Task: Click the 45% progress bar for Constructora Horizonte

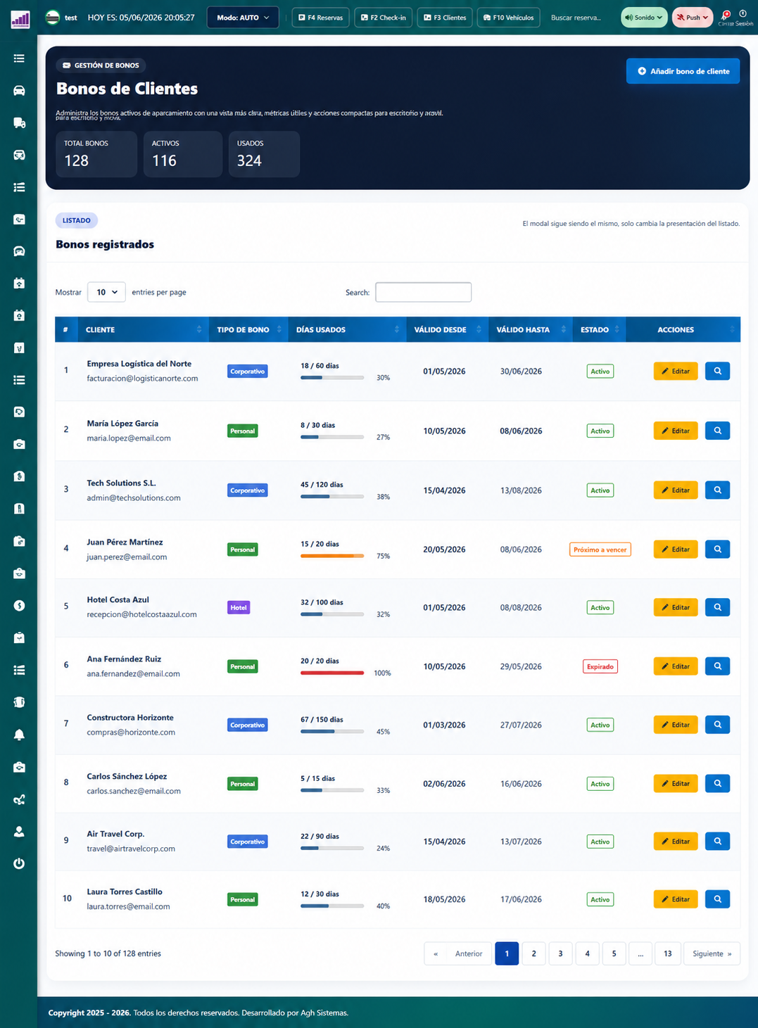Action: (332, 731)
